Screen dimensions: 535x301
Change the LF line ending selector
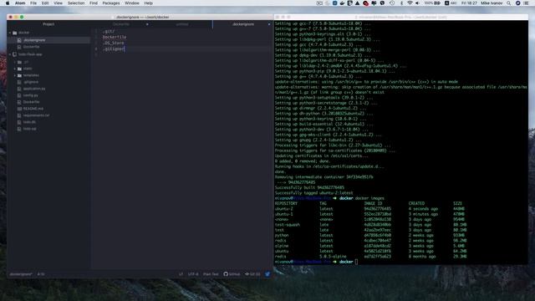click(x=181, y=274)
